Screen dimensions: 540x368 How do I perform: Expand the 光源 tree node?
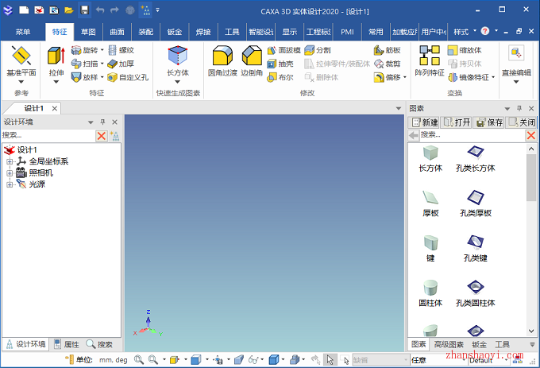tap(10, 184)
